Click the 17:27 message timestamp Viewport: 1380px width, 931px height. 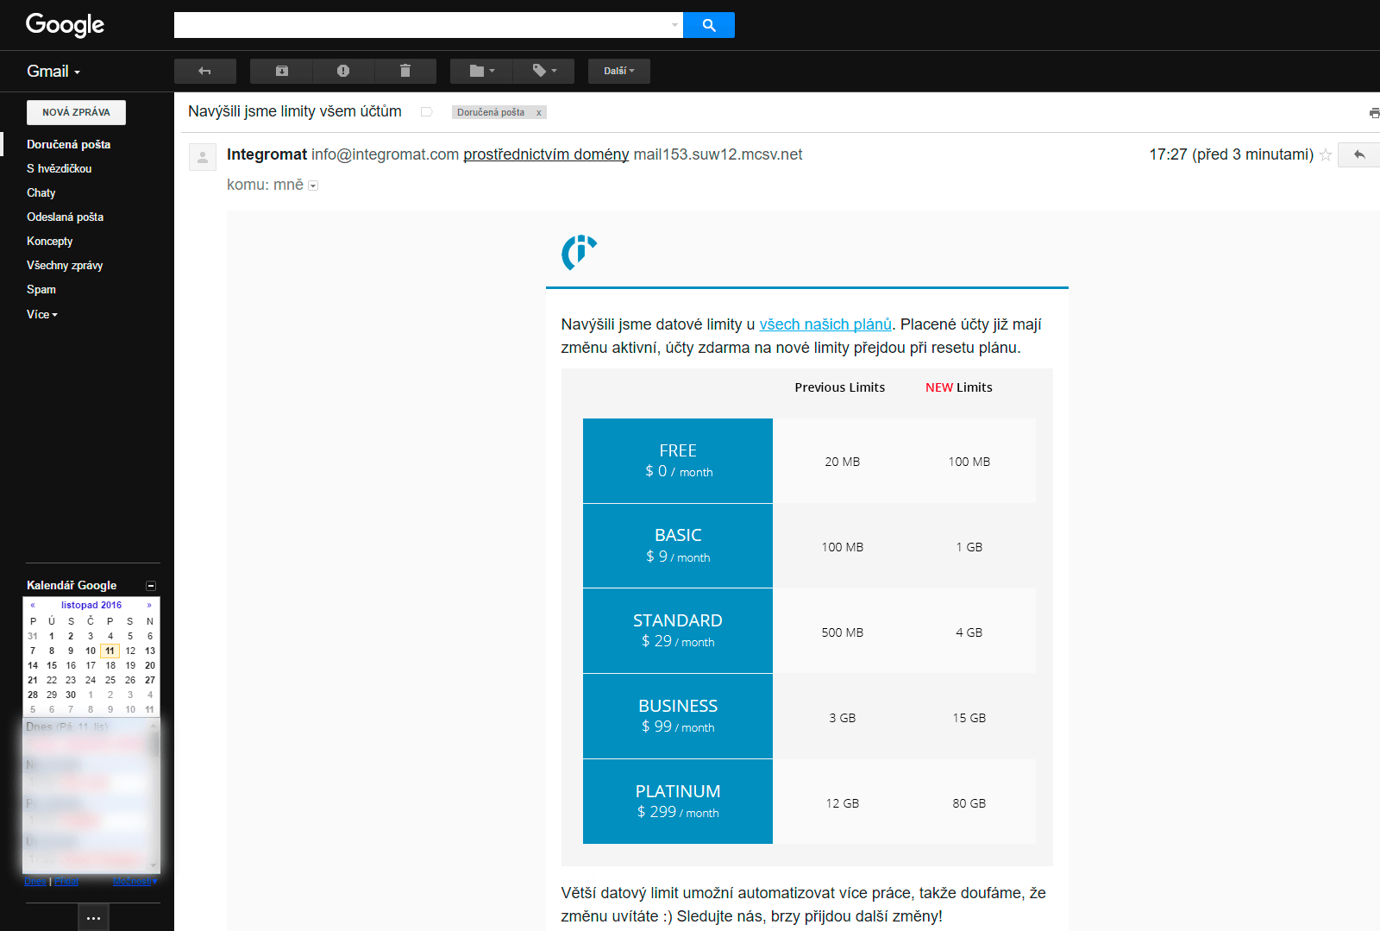point(1231,154)
